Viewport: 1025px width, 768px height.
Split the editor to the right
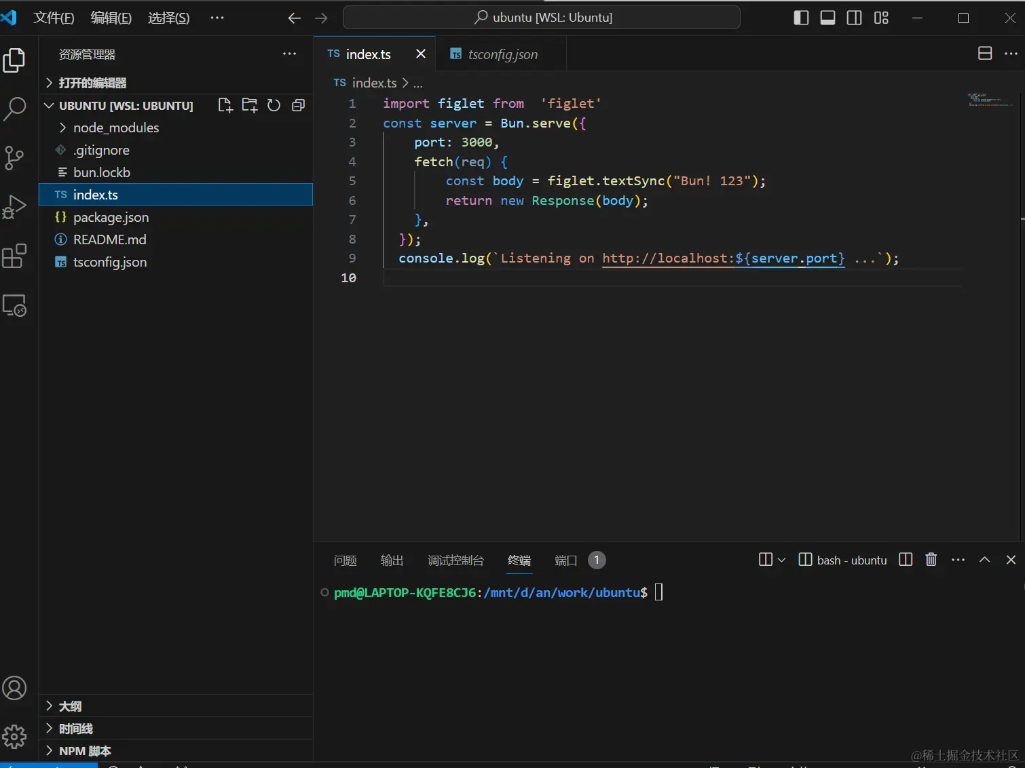(x=985, y=54)
